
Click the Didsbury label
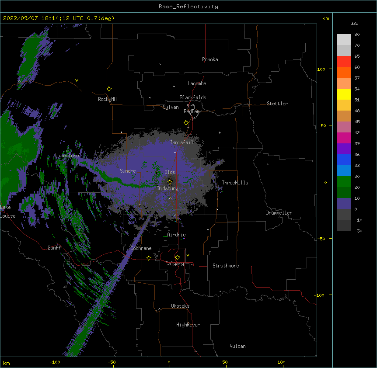click(168, 188)
